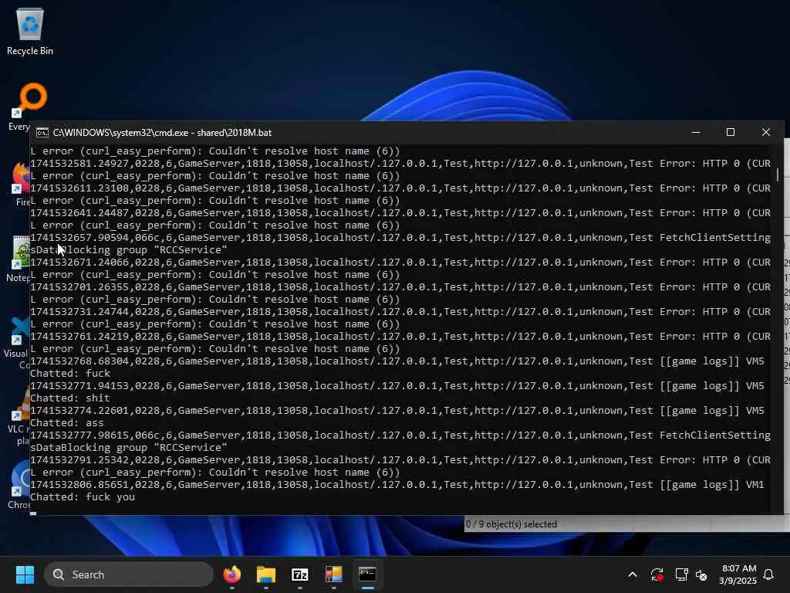Click the log line starting 1741532806.85651
Screen dimensions: 790x593
coord(397,485)
